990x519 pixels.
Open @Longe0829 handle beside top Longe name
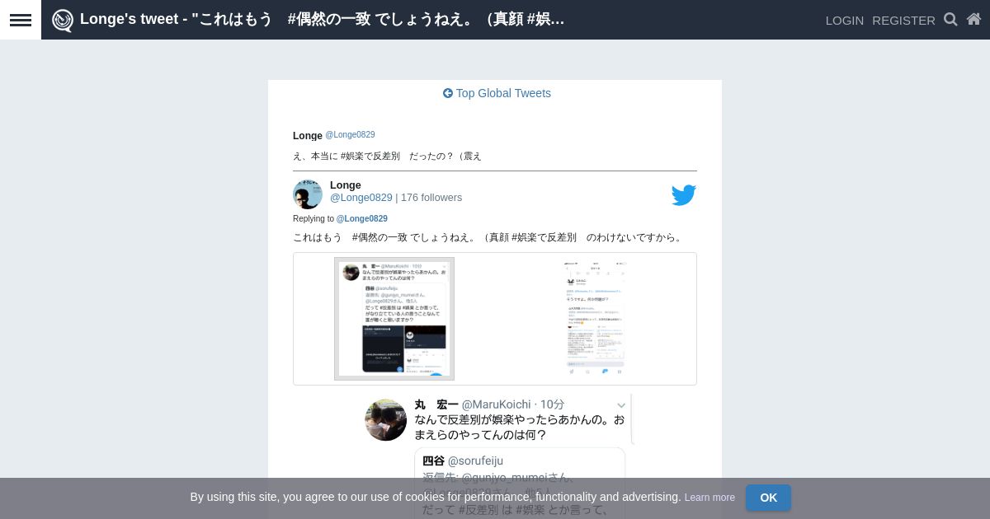pos(350,135)
